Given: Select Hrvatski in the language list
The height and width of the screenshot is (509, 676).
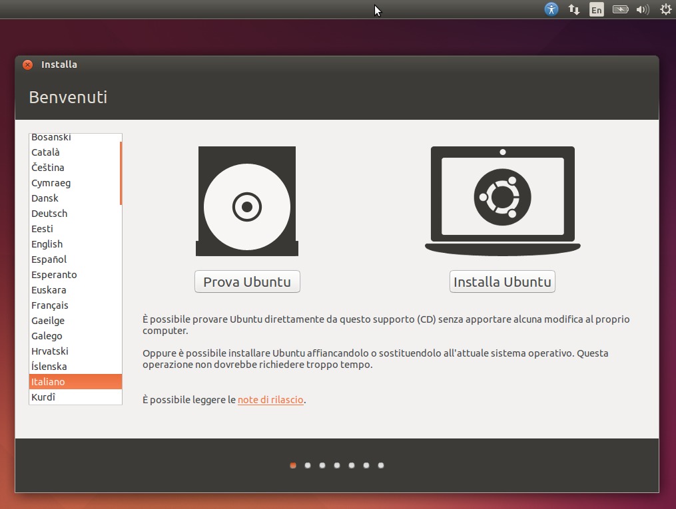Looking at the screenshot, I should 75,351.
